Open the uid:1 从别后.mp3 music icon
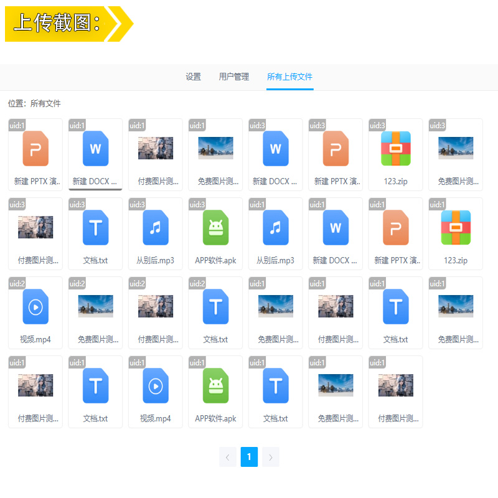The width and height of the screenshot is (498, 498). 275,227
